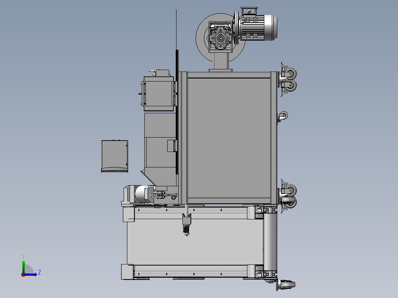Image resolution: width=398 pixels, height=298 pixels.
Task: Select the motor terminal box on top
Action: click(249, 11)
